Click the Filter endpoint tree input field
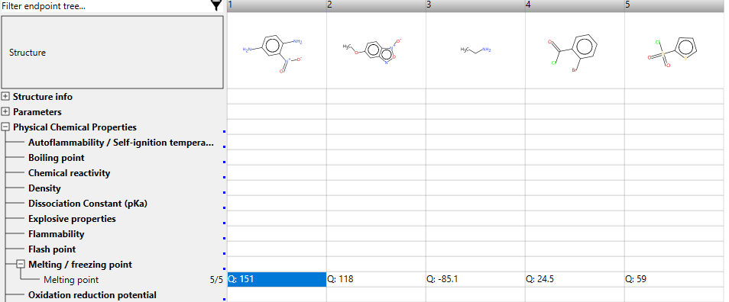Image resolution: width=729 pixels, height=302 pixels. [x=105, y=6]
